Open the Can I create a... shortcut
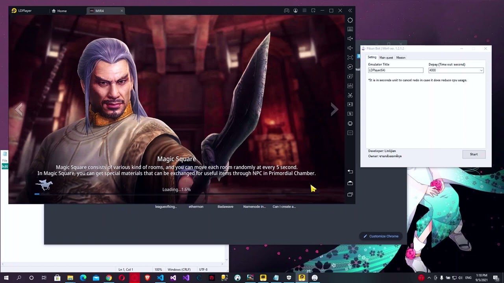 point(284,207)
